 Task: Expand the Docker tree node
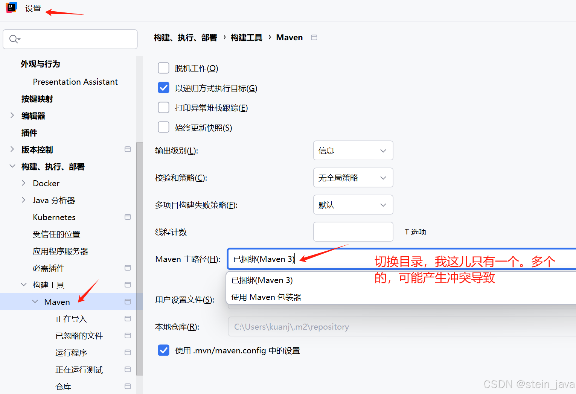[23, 183]
